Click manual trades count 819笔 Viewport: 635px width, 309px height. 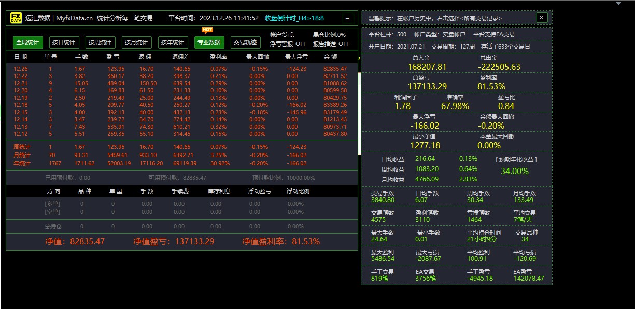[379, 279]
